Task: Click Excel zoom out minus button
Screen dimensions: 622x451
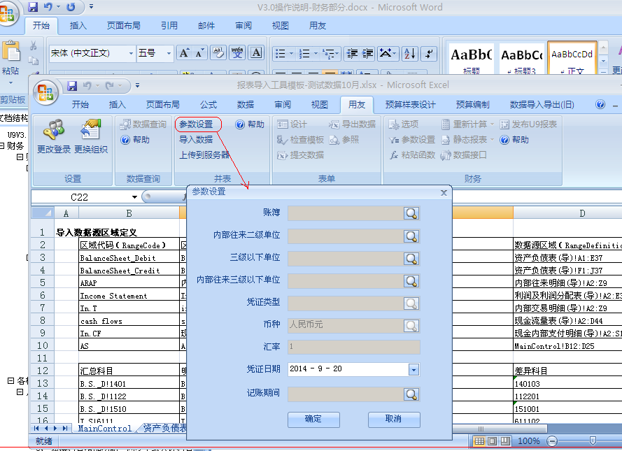Action: [x=552, y=441]
